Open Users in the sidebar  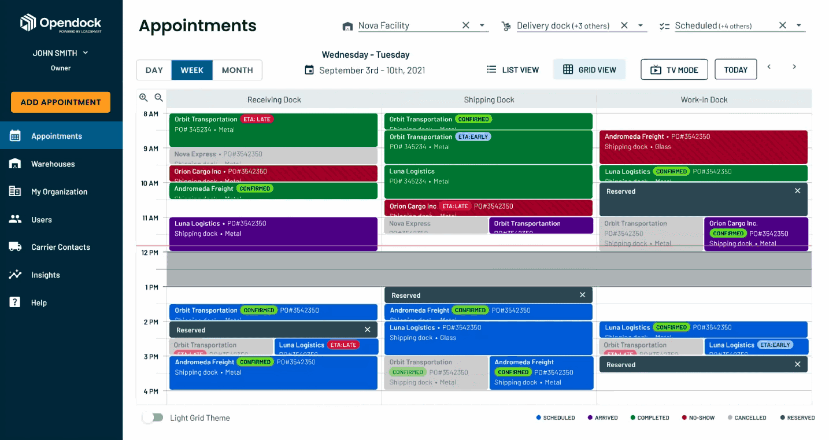[61, 219]
